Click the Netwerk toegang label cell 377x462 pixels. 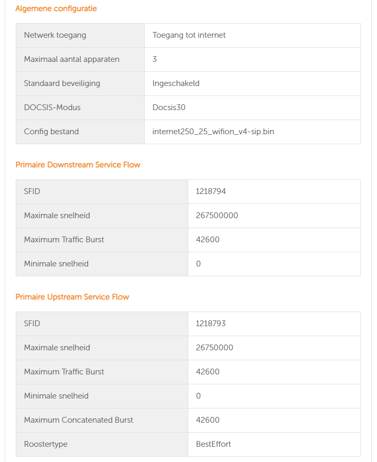click(x=80, y=35)
